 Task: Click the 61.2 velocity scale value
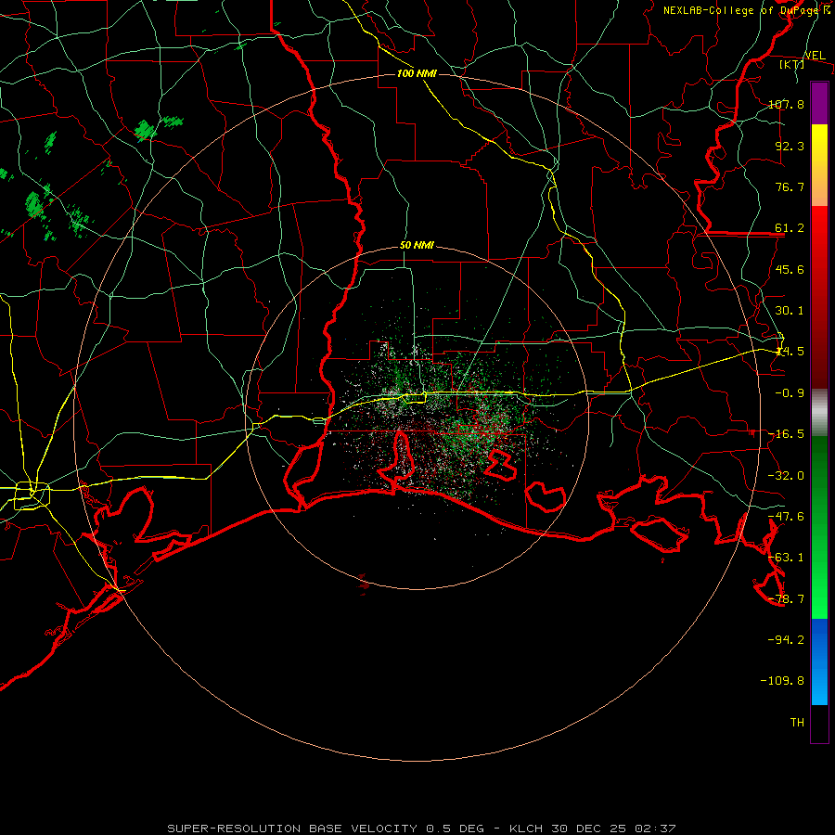click(790, 228)
